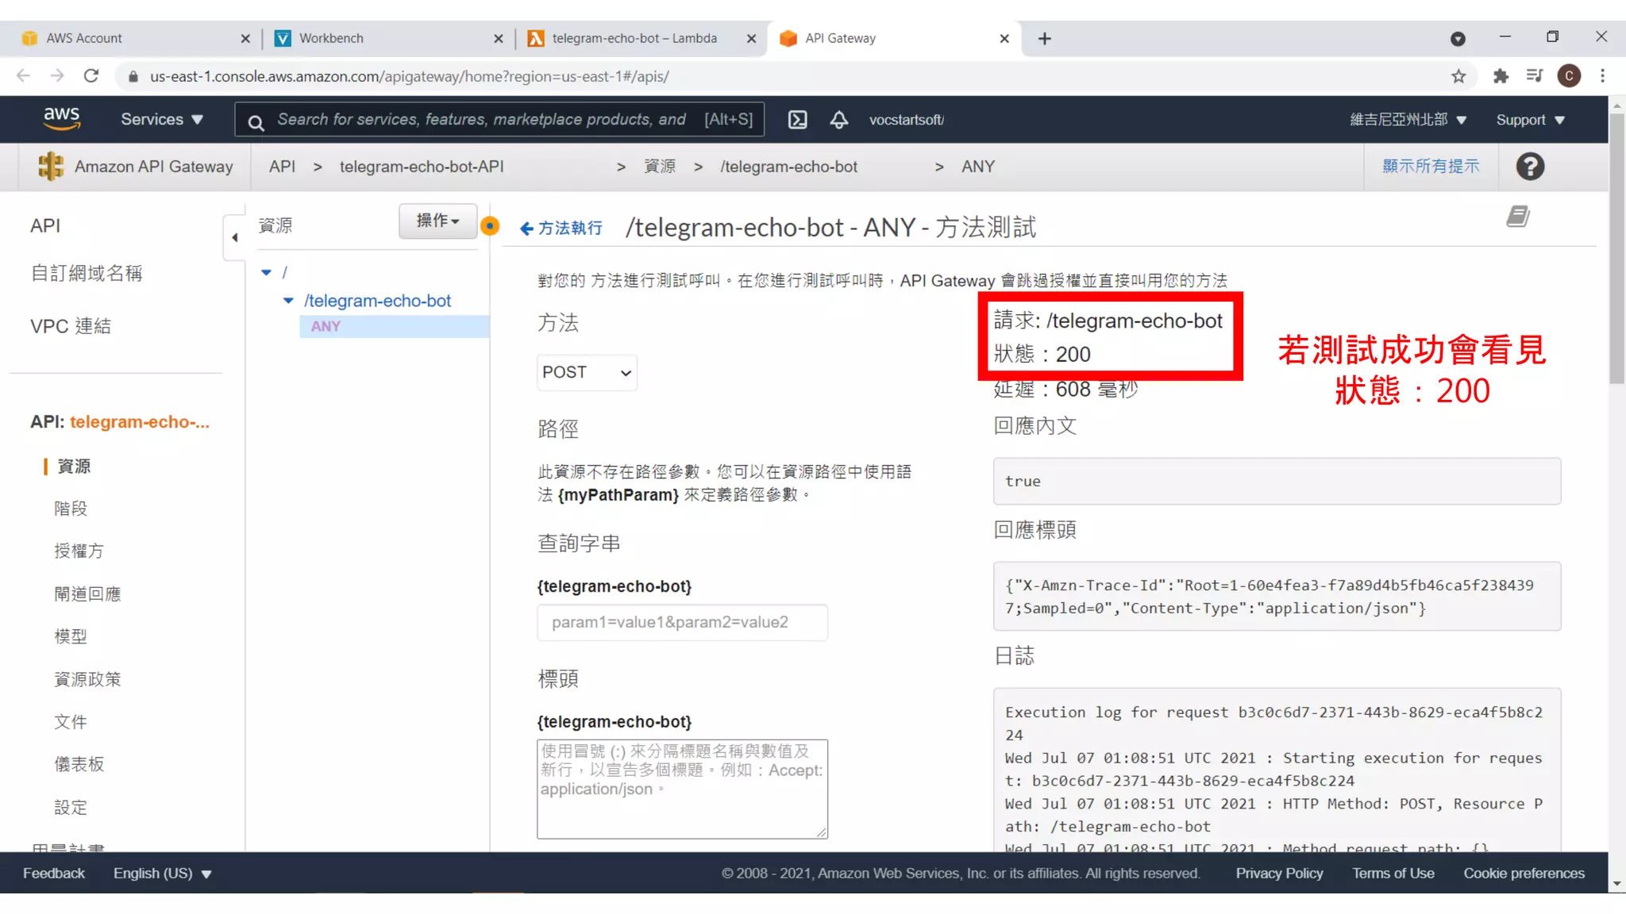Viewport: 1626px width, 914px height.
Task: Open the Services dropdown menu
Action: coord(162,119)
